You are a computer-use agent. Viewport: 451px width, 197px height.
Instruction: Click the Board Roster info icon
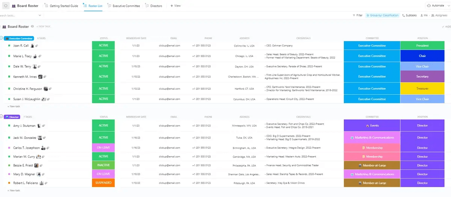point(32,27)
